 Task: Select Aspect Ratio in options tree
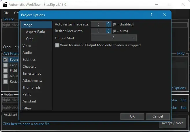coord(35,32)
